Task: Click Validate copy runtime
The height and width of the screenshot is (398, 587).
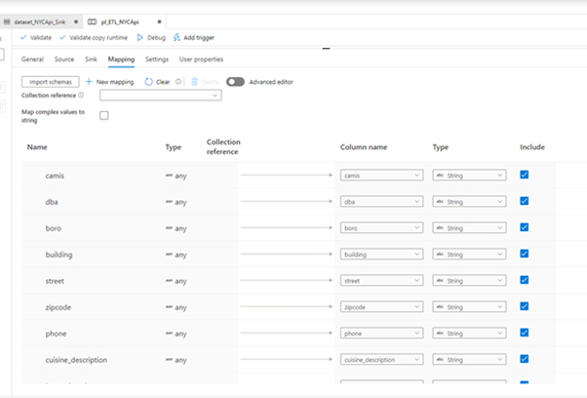Action: [94, 37]
